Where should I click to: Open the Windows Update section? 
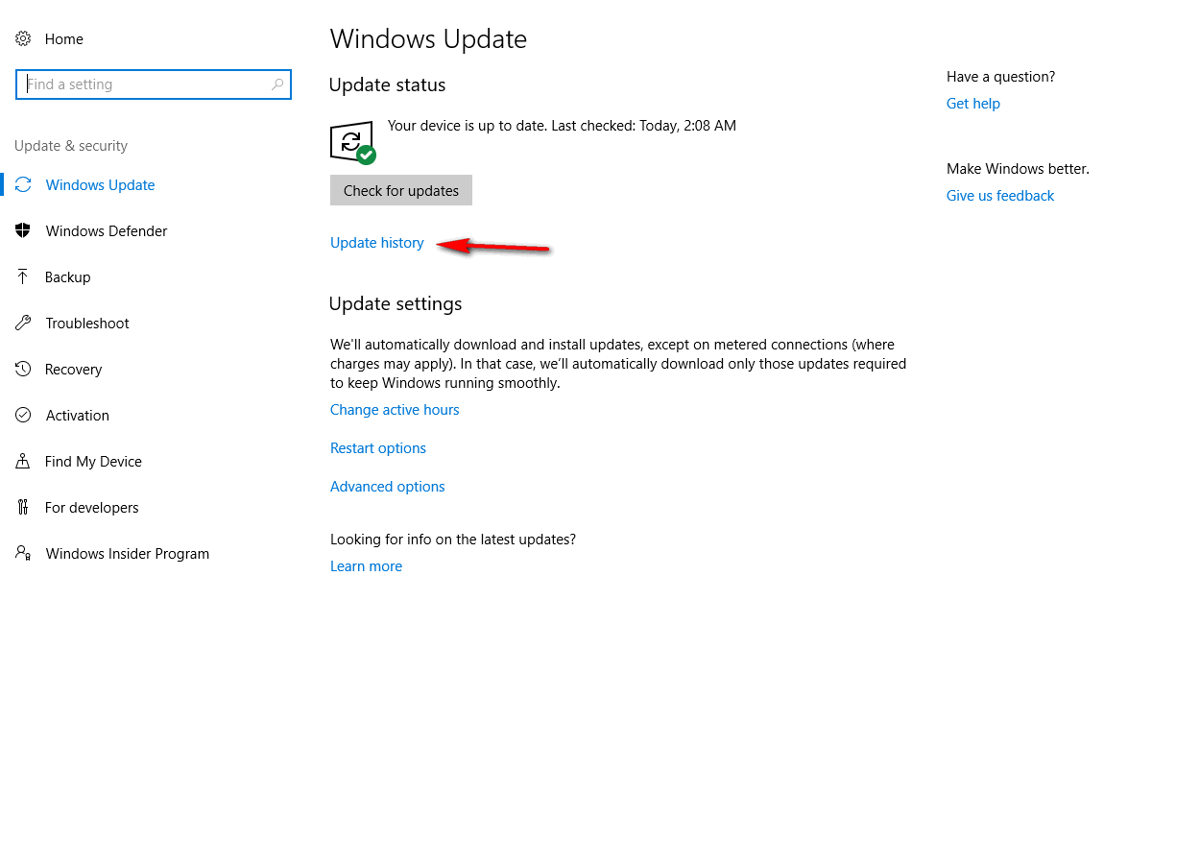(100, 185)
